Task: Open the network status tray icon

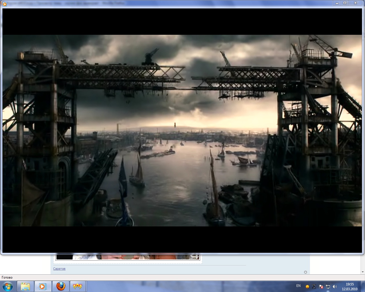Action: coord(328,287)
